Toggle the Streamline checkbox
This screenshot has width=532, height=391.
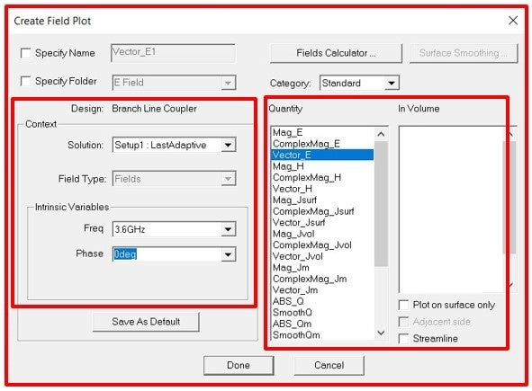point(403,339)
